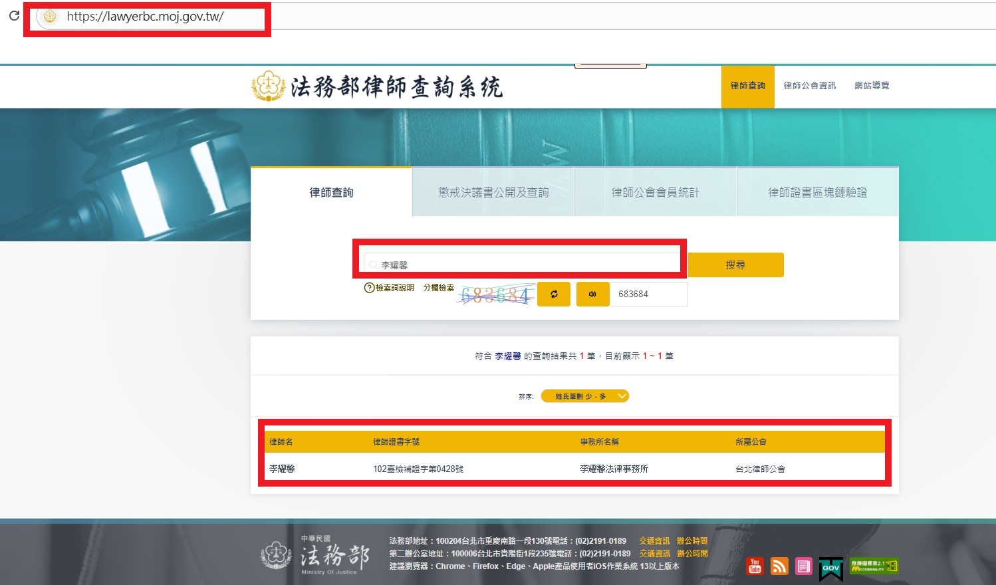Click the browser reload button
Viewport: 996px width, 585px height.
coord(14,15)
